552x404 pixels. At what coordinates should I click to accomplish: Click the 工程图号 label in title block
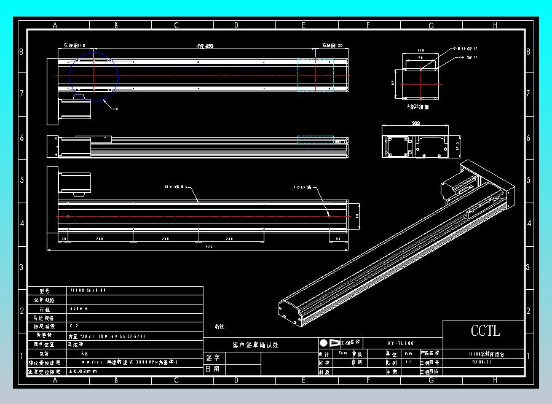[x=430, y=362]
